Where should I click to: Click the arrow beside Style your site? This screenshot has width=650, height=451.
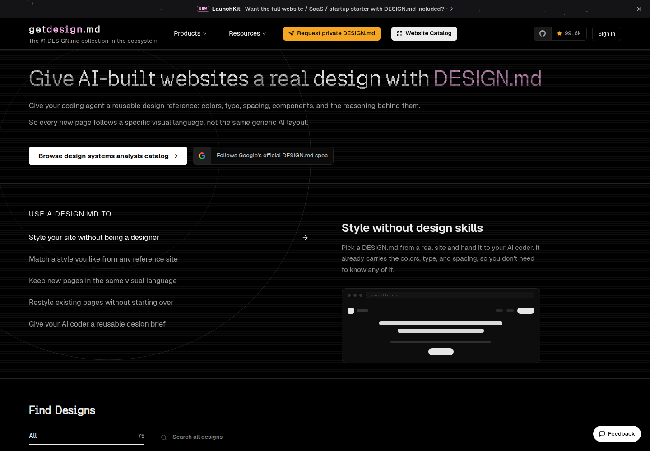(x=305, y=238)
